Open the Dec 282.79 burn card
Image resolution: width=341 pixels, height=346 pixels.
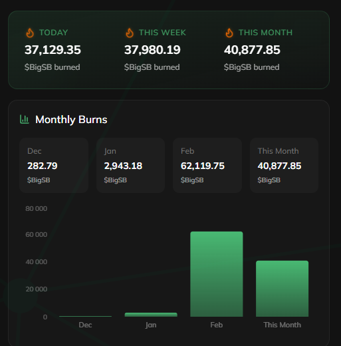pyautogui.click(x=54, y=165)
